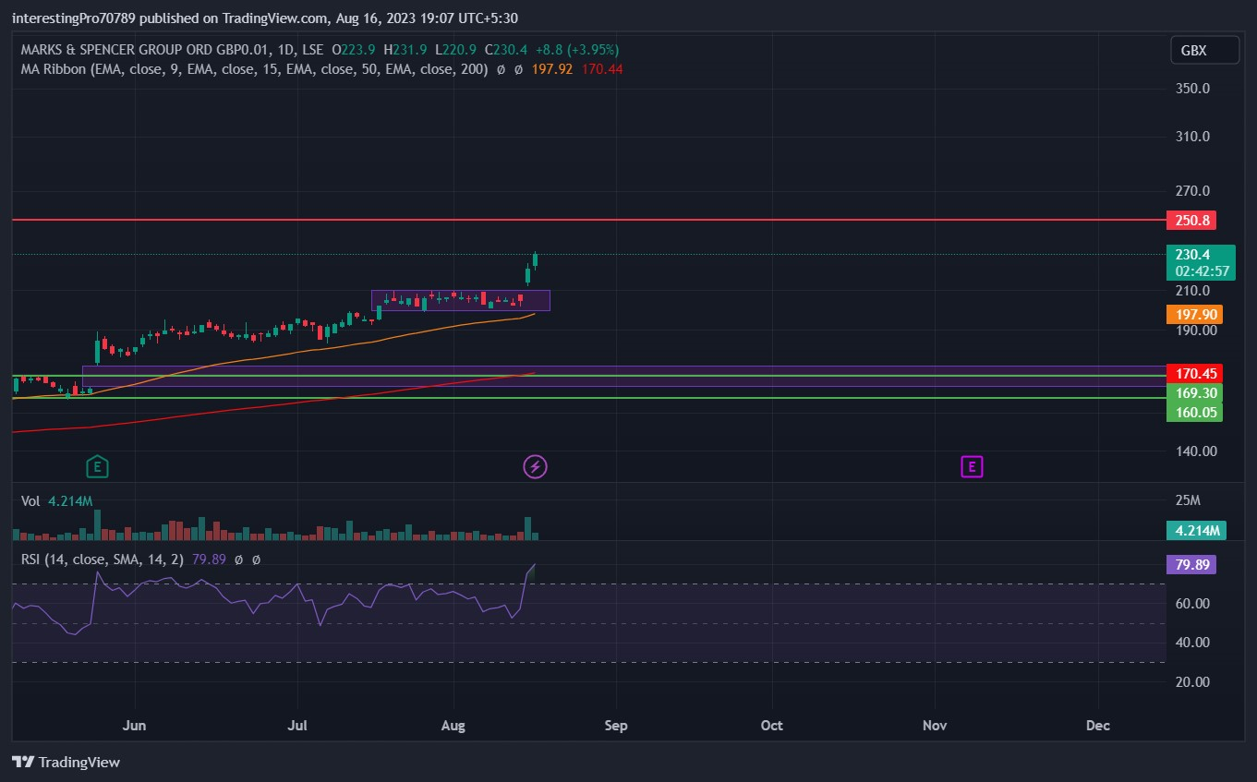Click the green earnings E marker near June
The image size is (1257, 782).
pos(96,466)
